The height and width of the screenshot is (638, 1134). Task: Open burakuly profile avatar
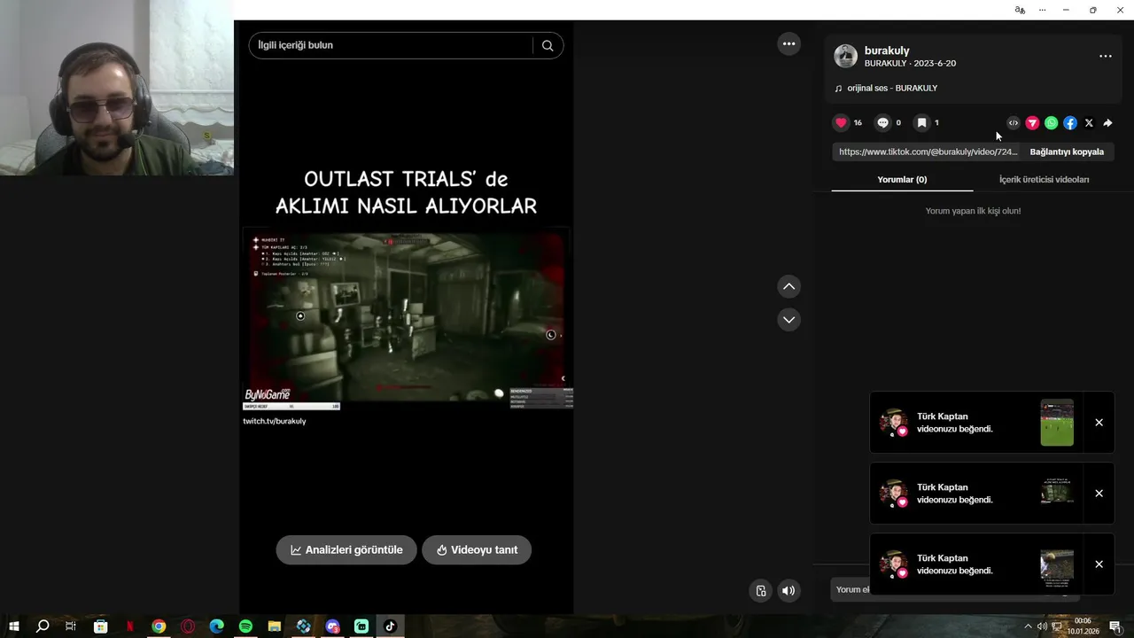tap(846, 56)
